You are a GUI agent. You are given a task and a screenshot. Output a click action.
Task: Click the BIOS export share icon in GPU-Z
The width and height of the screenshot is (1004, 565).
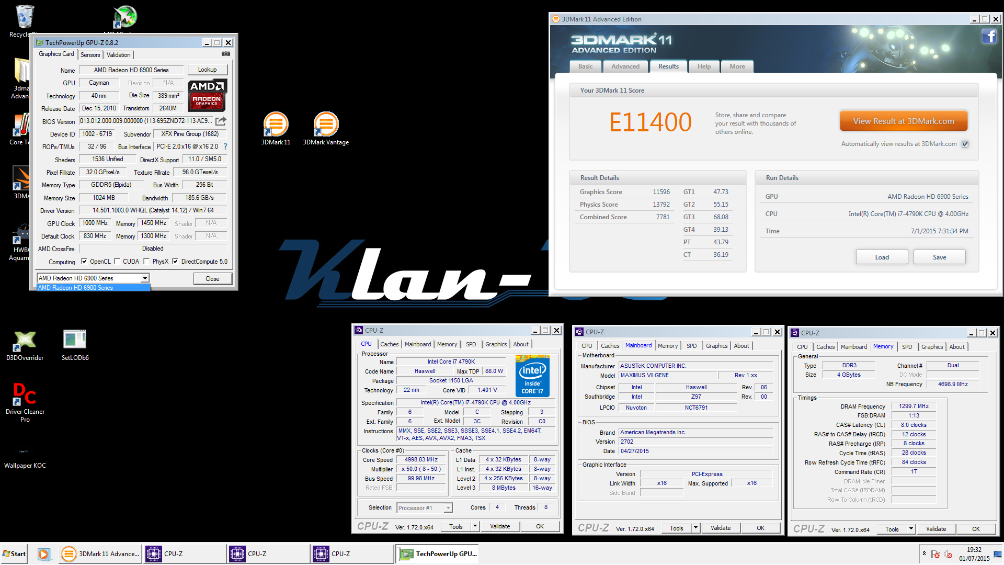(221, 121)
